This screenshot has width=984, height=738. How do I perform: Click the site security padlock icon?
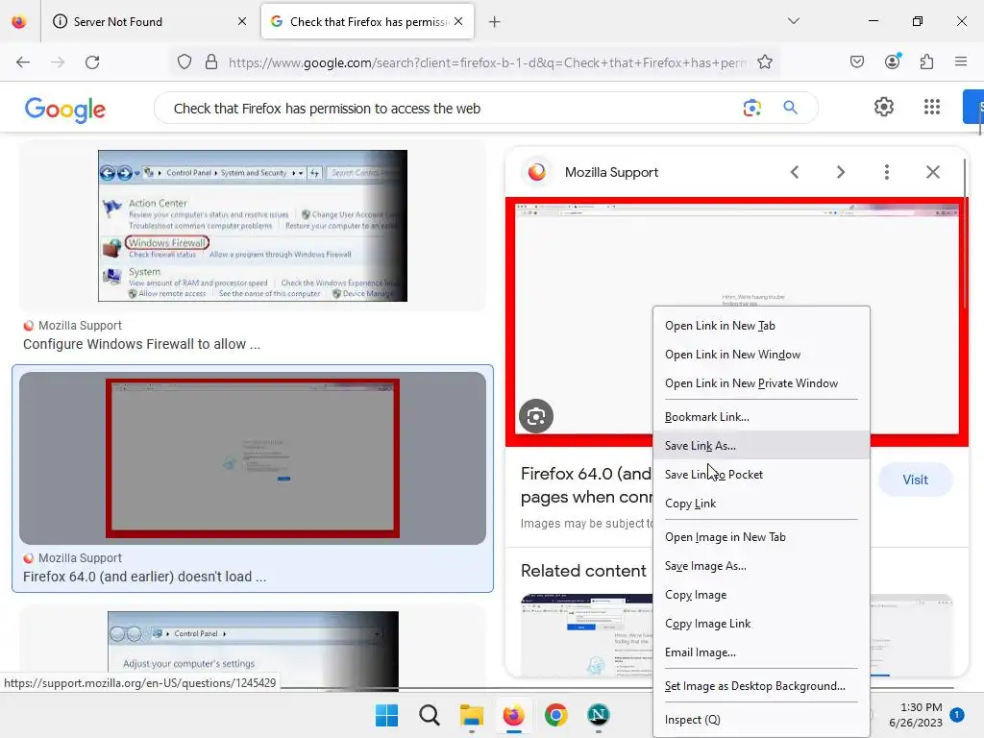[x=211, y=62]
